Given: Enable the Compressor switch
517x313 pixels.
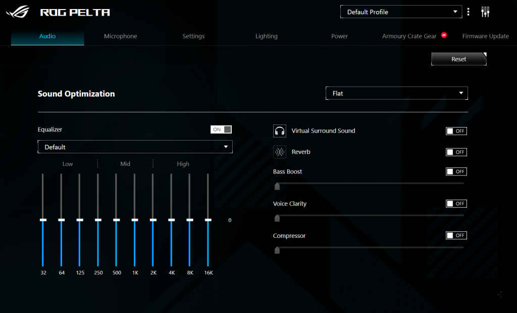Looking at the screenshot, I should tap(456, 235).
